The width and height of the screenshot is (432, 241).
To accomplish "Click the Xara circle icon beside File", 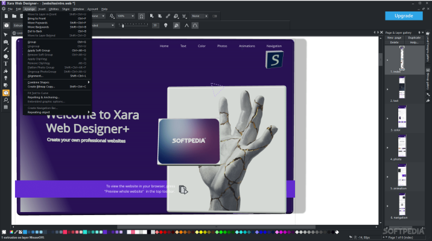I will coord(4,9).
